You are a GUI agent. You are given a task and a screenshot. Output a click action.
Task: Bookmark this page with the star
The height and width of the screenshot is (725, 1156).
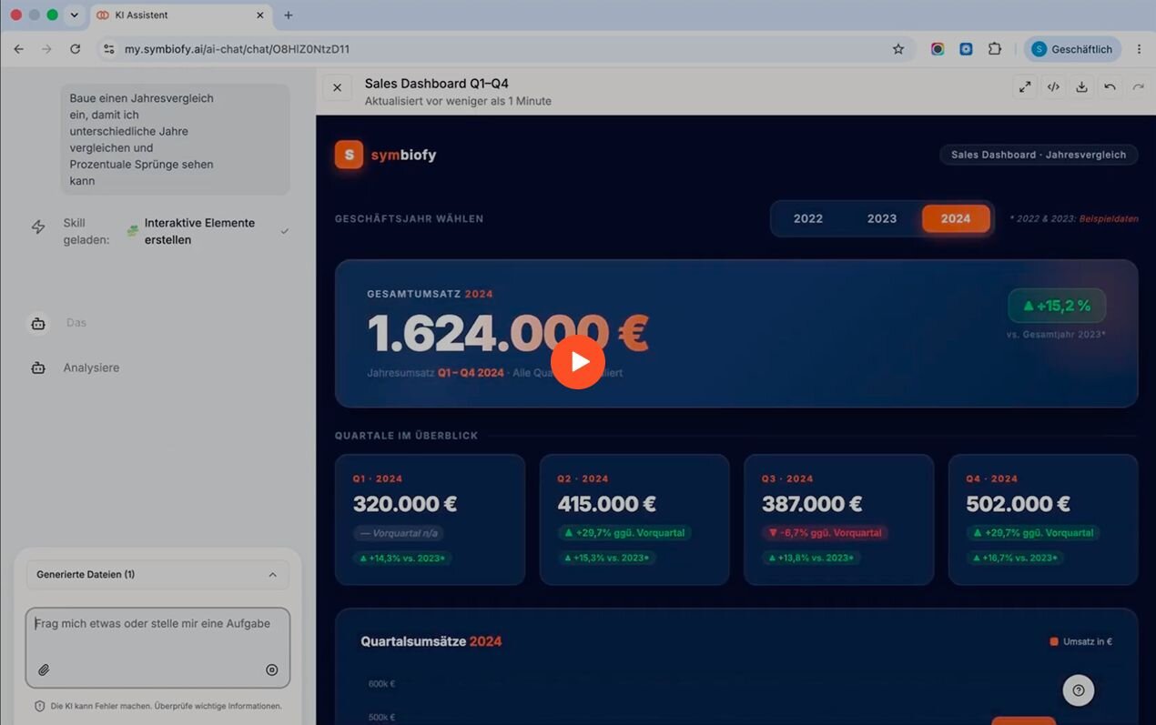898,49
